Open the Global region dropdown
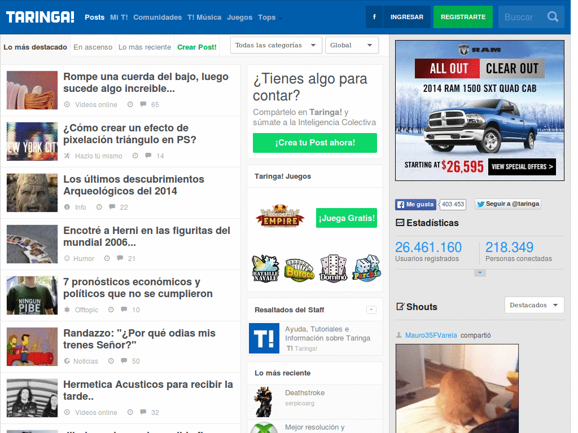578x433 pixels. 352,45
